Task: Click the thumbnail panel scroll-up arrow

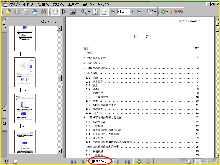Action: click(x=59, y=29)
